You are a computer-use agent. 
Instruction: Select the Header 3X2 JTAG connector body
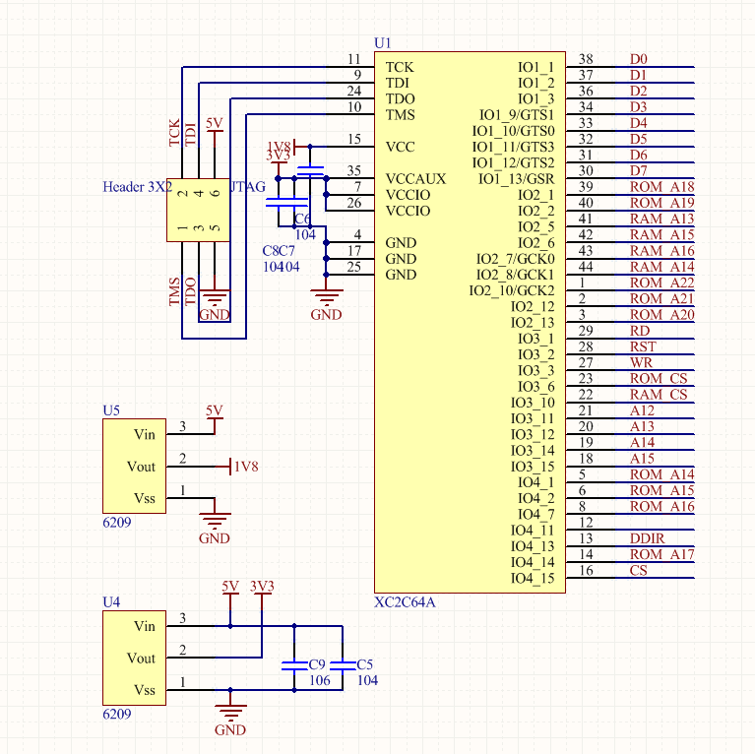tap(198, 211)
